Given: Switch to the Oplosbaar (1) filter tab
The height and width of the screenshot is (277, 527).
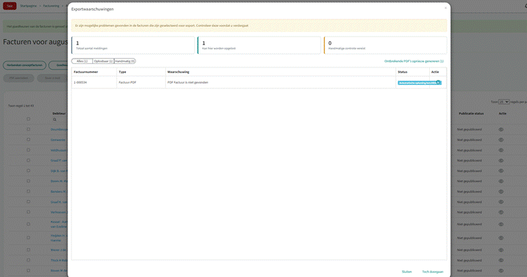Looking at the screenshot, I should point(103,61).
